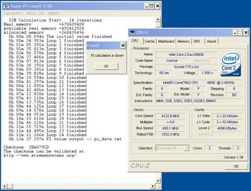
Task: Click the Revision value B2
Action: [234, 95]
